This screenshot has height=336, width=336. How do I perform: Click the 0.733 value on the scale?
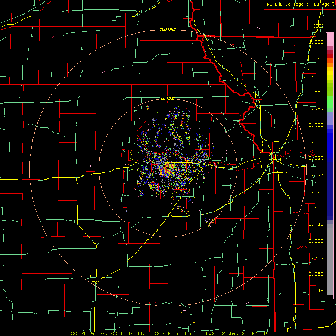(316, 125)
